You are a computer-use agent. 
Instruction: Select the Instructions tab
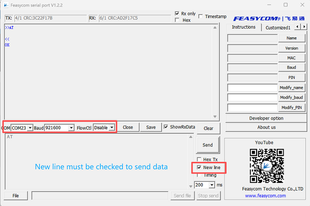point(243,27)
